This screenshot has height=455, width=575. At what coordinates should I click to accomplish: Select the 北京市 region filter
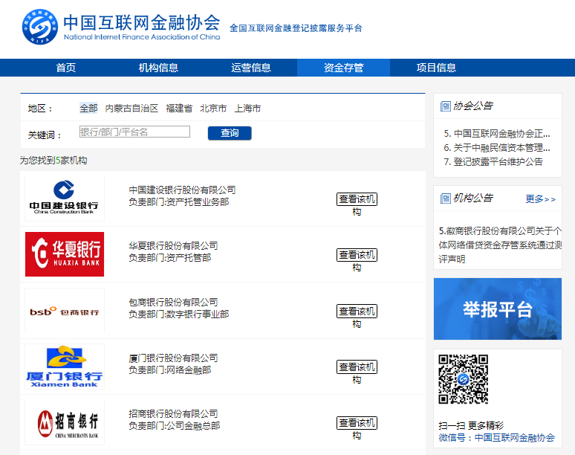213,109
